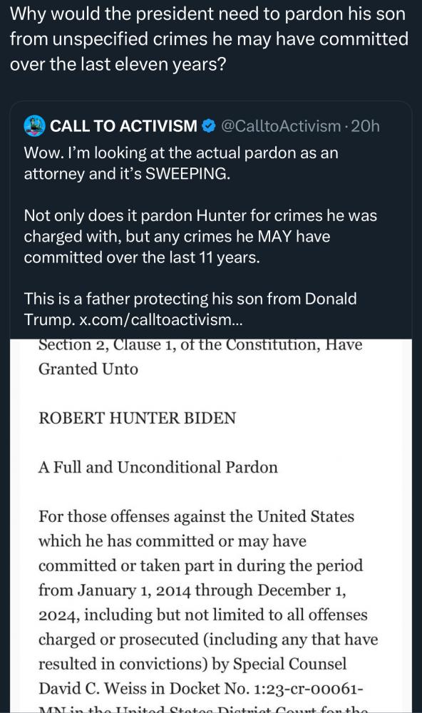The width and height of the screenshot is (422, 713).
Task: Follow the x.com/calltoactivism… link
Action: tap(161, 319)
